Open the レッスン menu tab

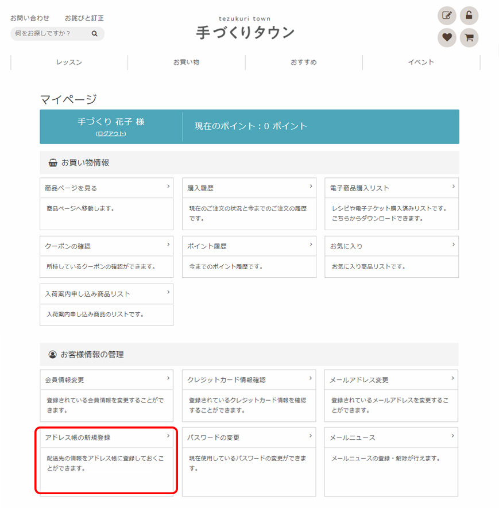pos(69,62)
